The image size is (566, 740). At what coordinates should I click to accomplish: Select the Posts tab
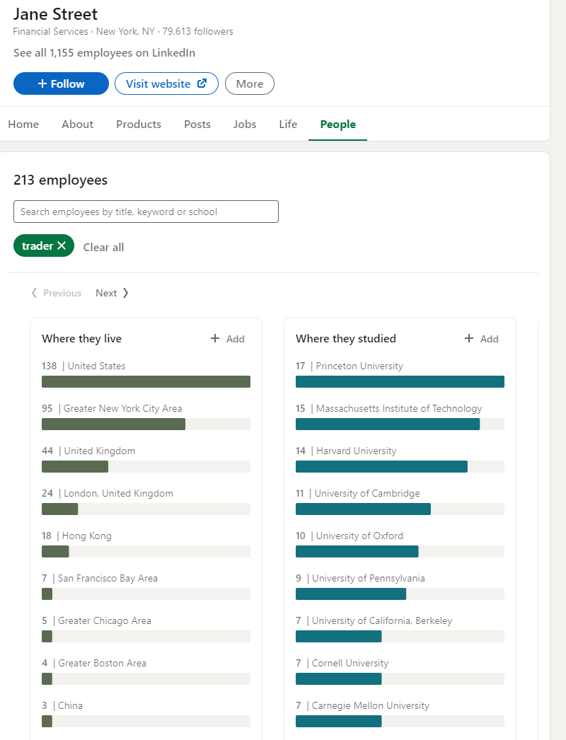point(197,124)
